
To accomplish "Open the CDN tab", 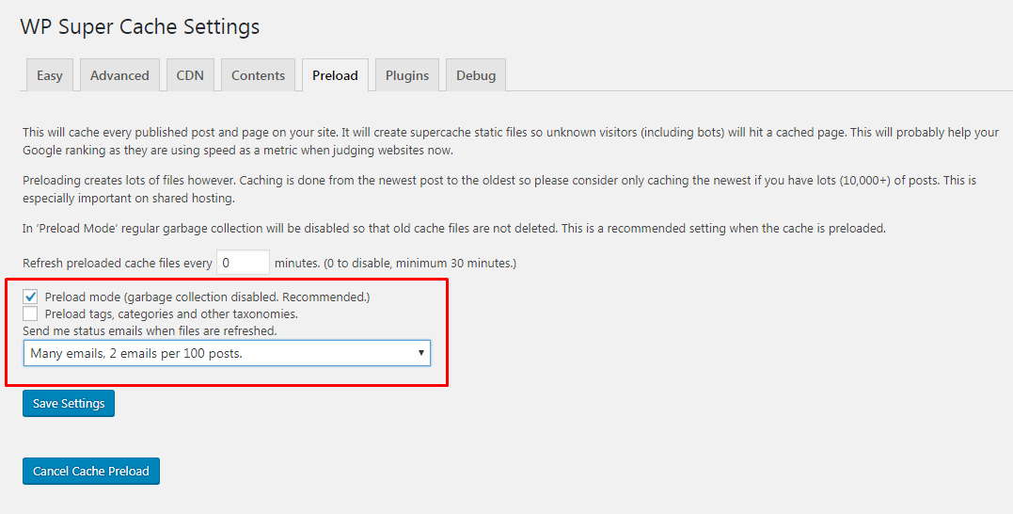I will [x=190, y=75].
